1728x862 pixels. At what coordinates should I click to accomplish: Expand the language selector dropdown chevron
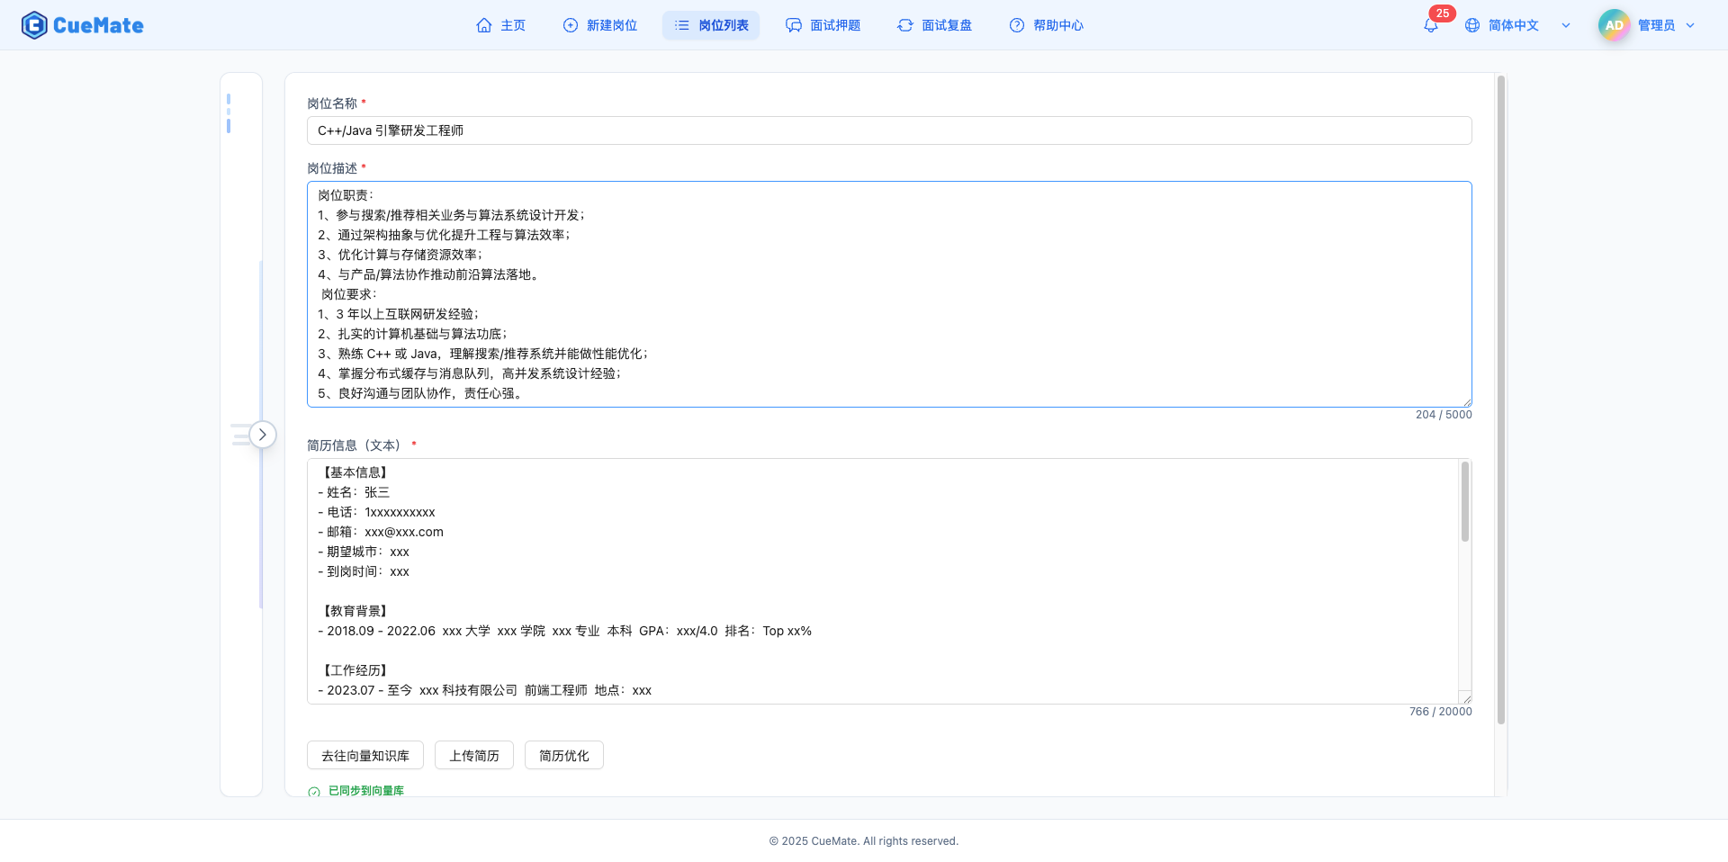pyautogui.click(x=1566, y=25)
